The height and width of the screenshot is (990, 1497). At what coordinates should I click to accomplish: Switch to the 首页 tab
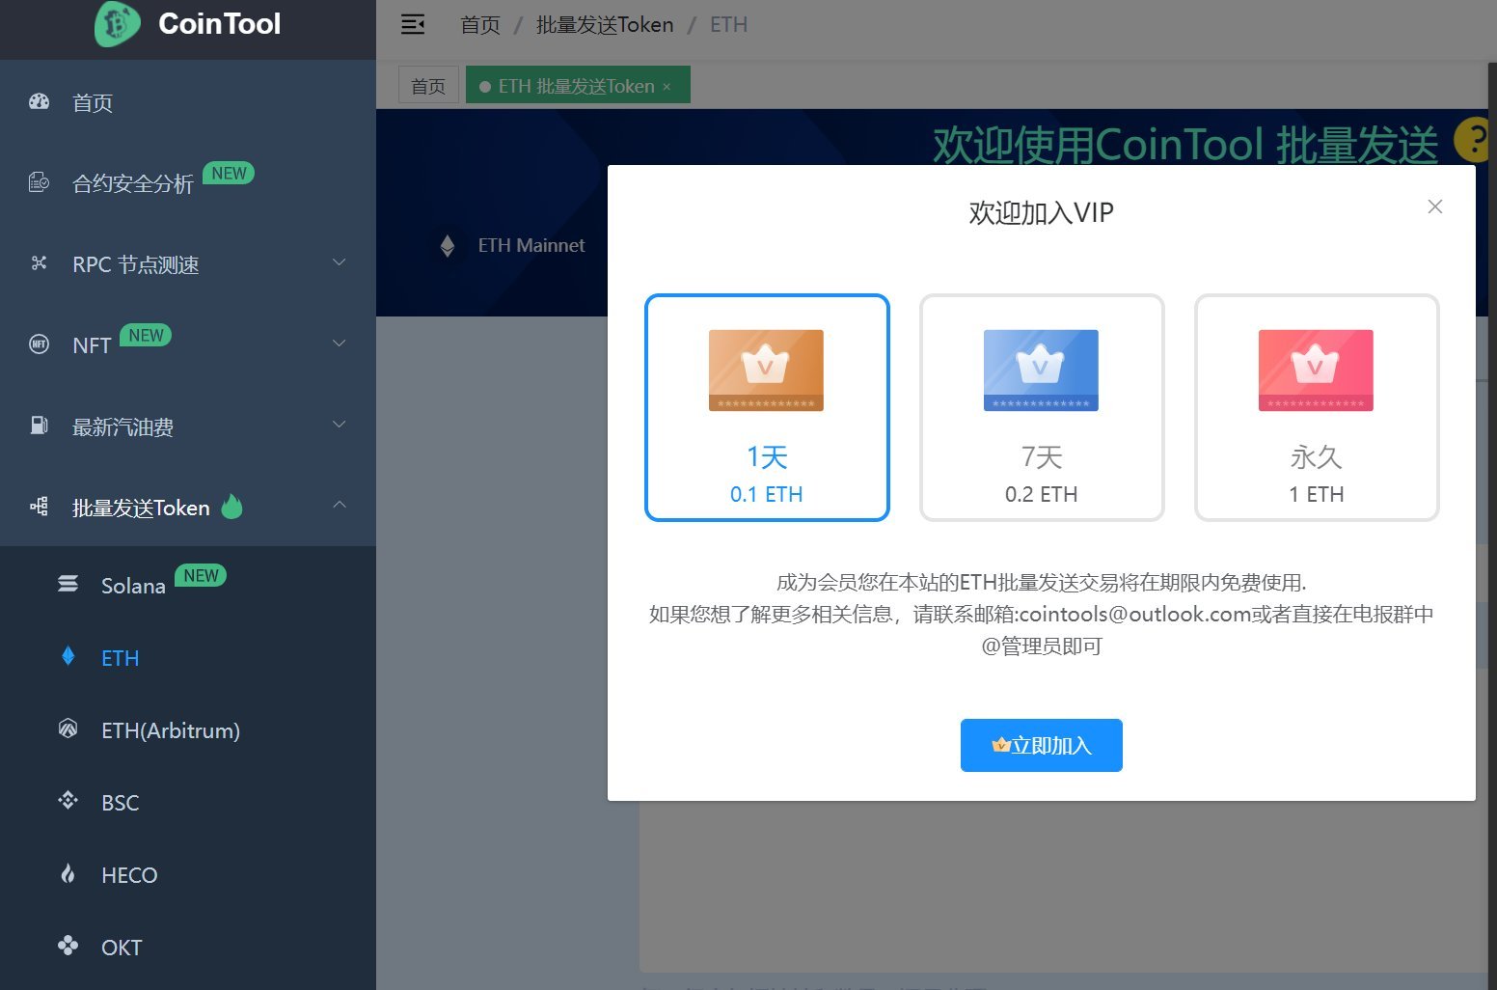pos(428,85)
